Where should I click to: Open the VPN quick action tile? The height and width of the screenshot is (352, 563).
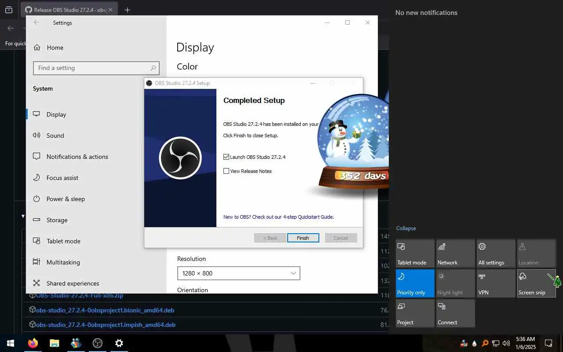(496, 283)
